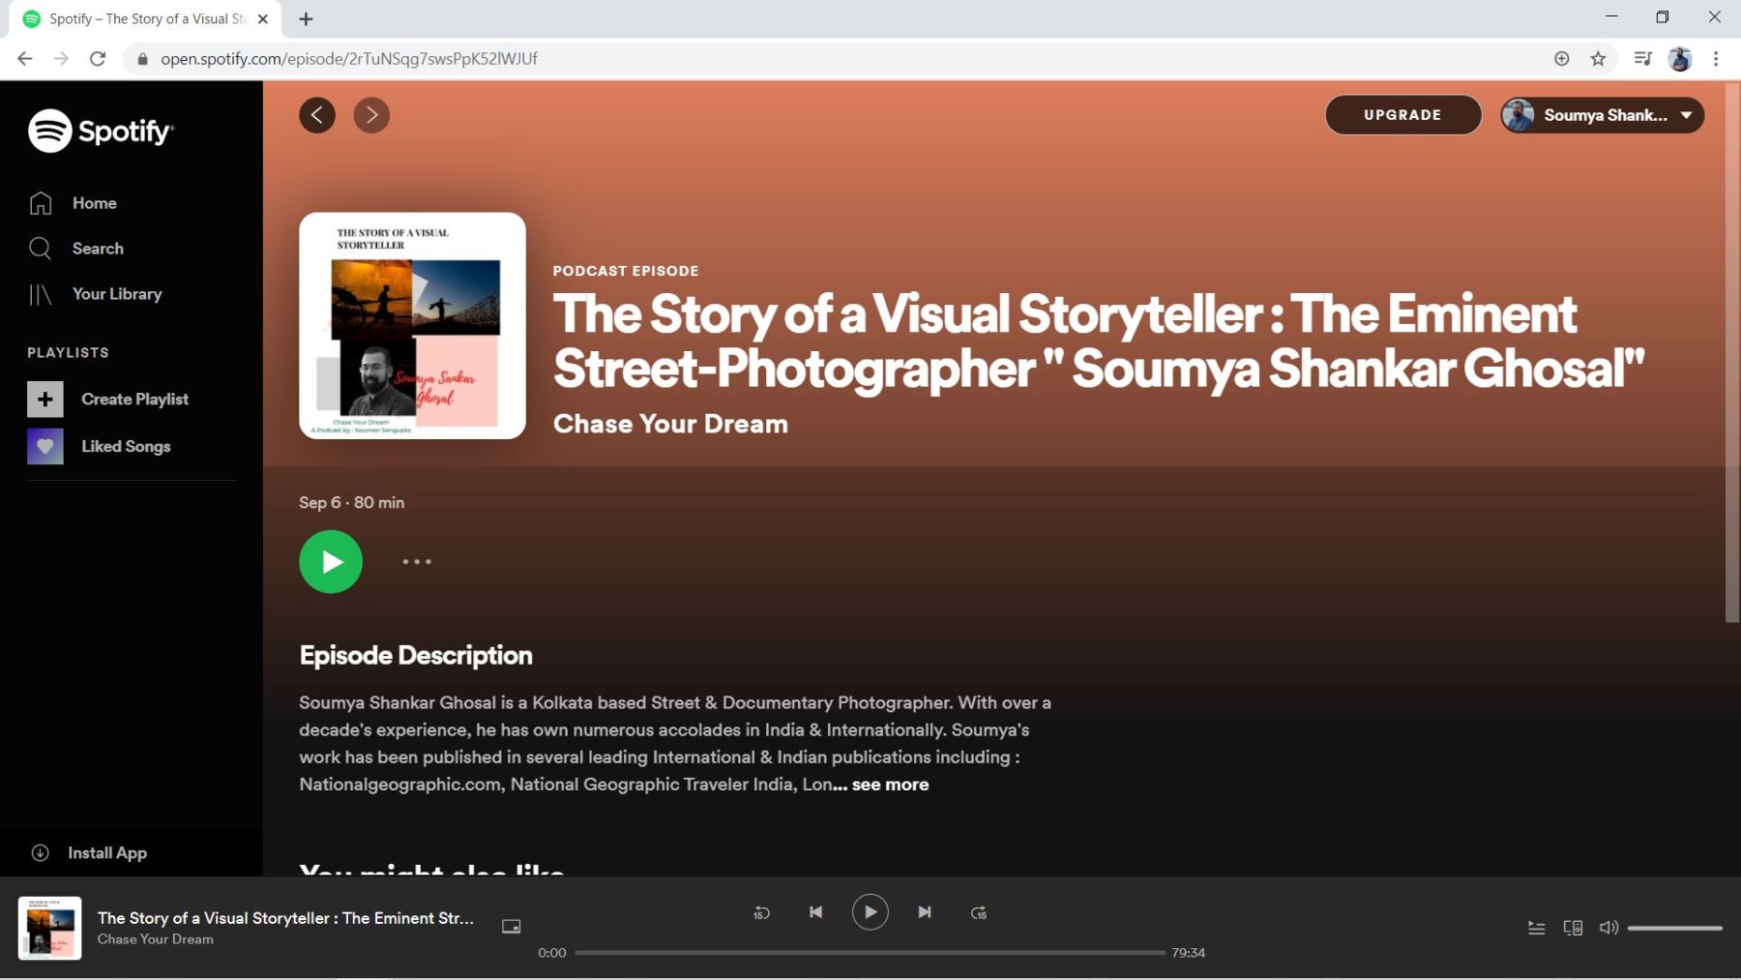Screen dimensions: 1741x980
Task: Select the Create Playlist label
Action: [135, 400]
